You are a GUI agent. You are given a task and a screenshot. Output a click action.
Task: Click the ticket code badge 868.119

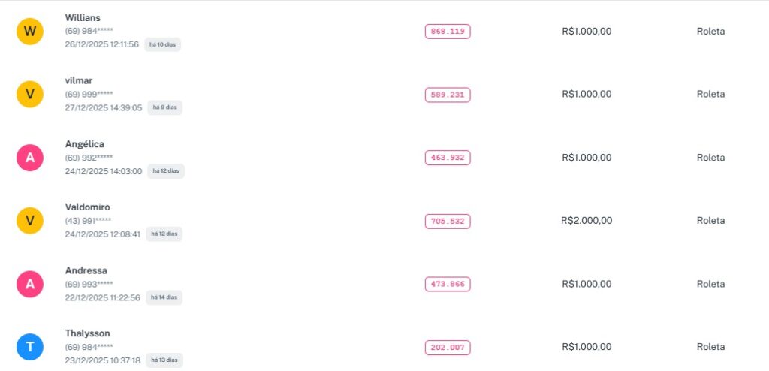pyautogui.click(x=448, y=32)
